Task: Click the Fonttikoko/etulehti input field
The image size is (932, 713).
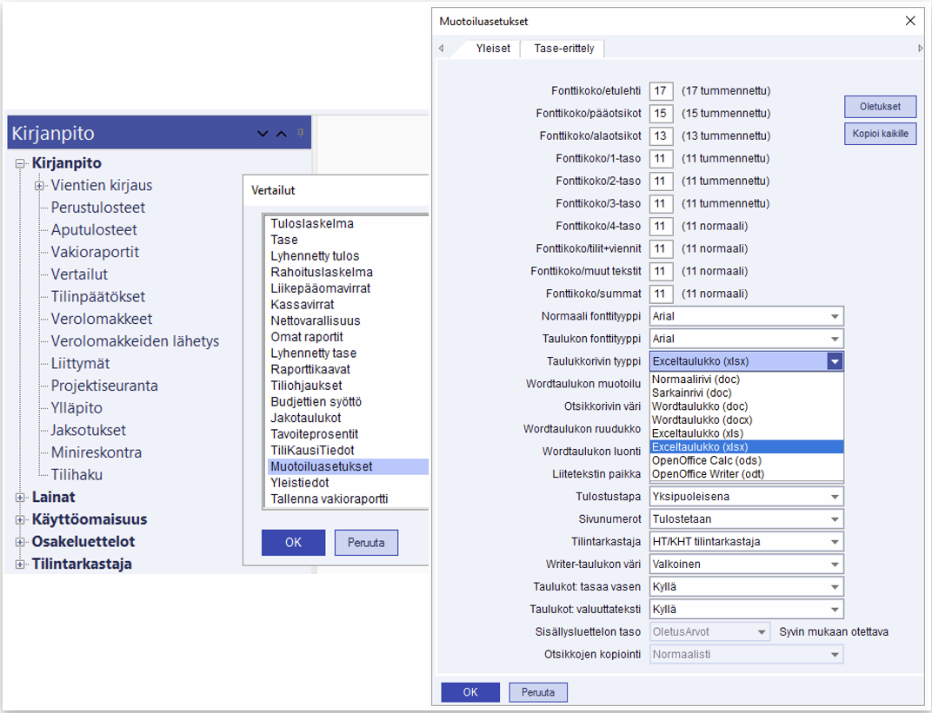Action: 661,91
